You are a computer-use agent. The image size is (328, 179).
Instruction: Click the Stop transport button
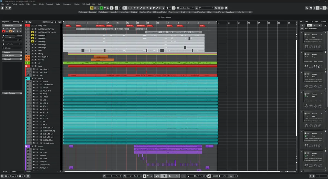point(163,176)
